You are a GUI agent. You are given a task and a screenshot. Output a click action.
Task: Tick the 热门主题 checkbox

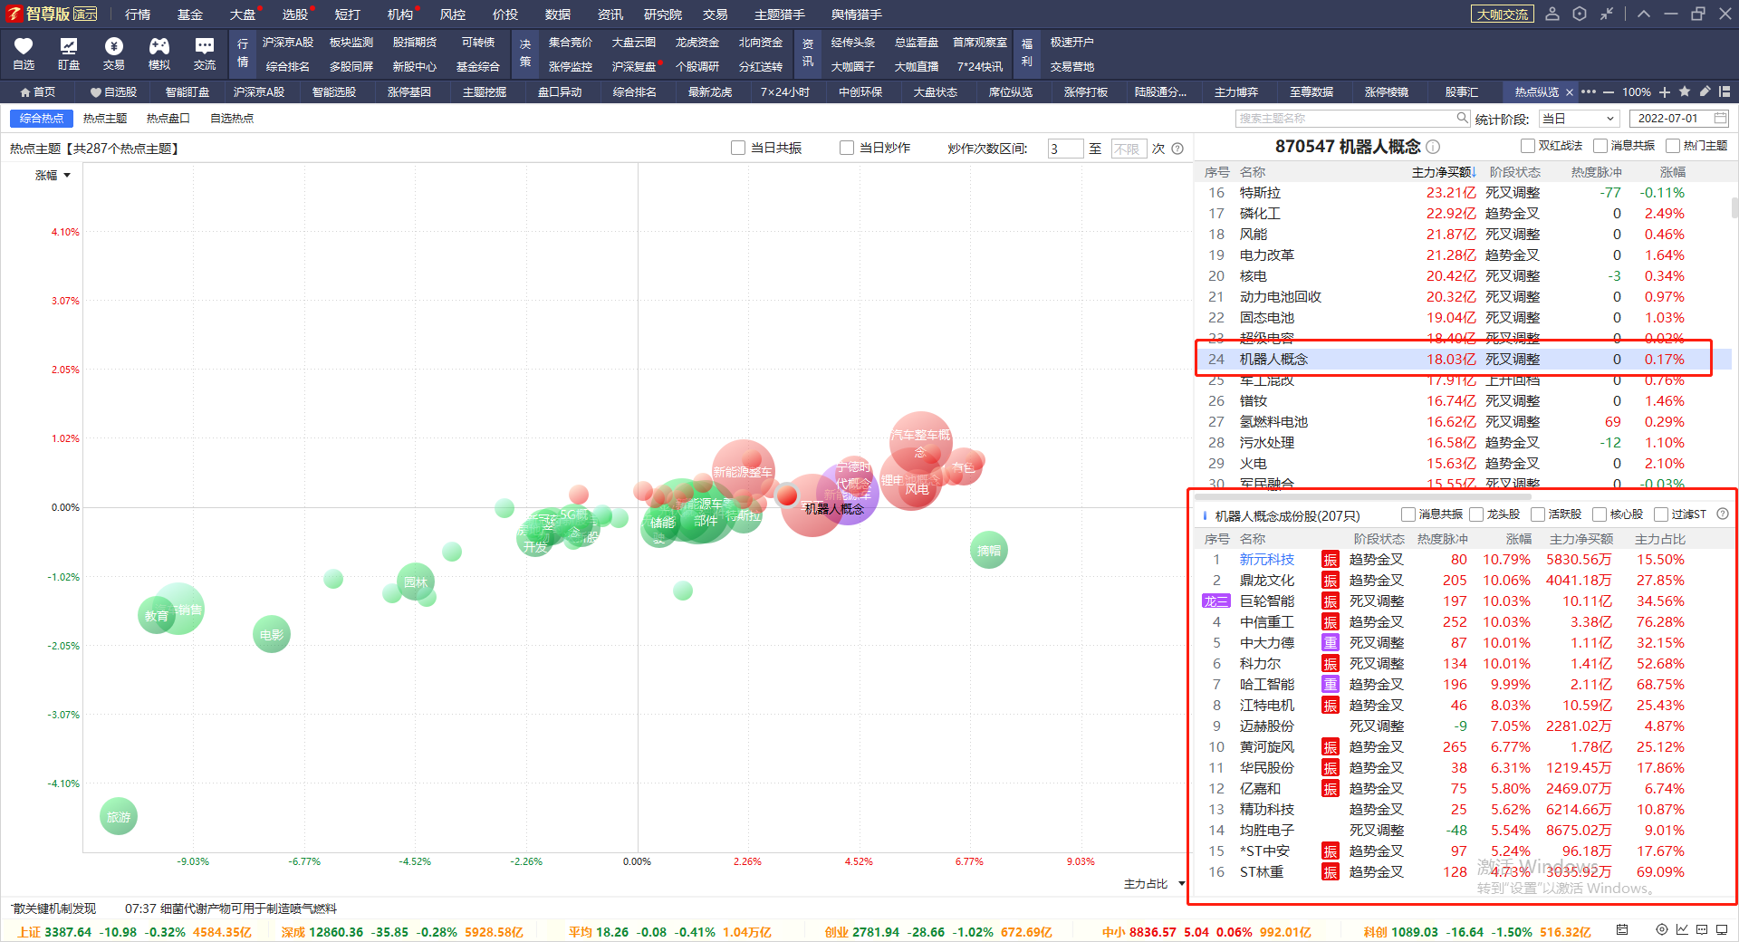click(x=1672, y=146)
